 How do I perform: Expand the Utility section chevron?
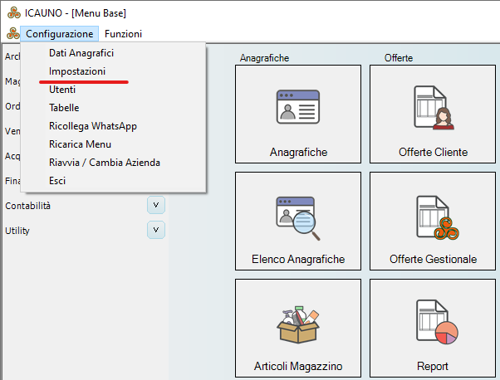[156, 230]
